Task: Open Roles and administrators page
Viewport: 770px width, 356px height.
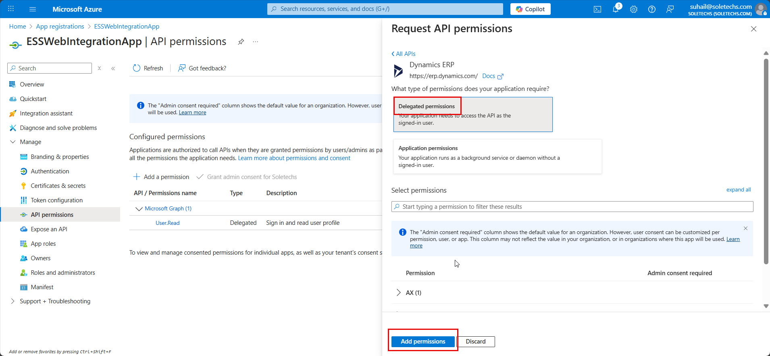Action: tap(63, 273)
